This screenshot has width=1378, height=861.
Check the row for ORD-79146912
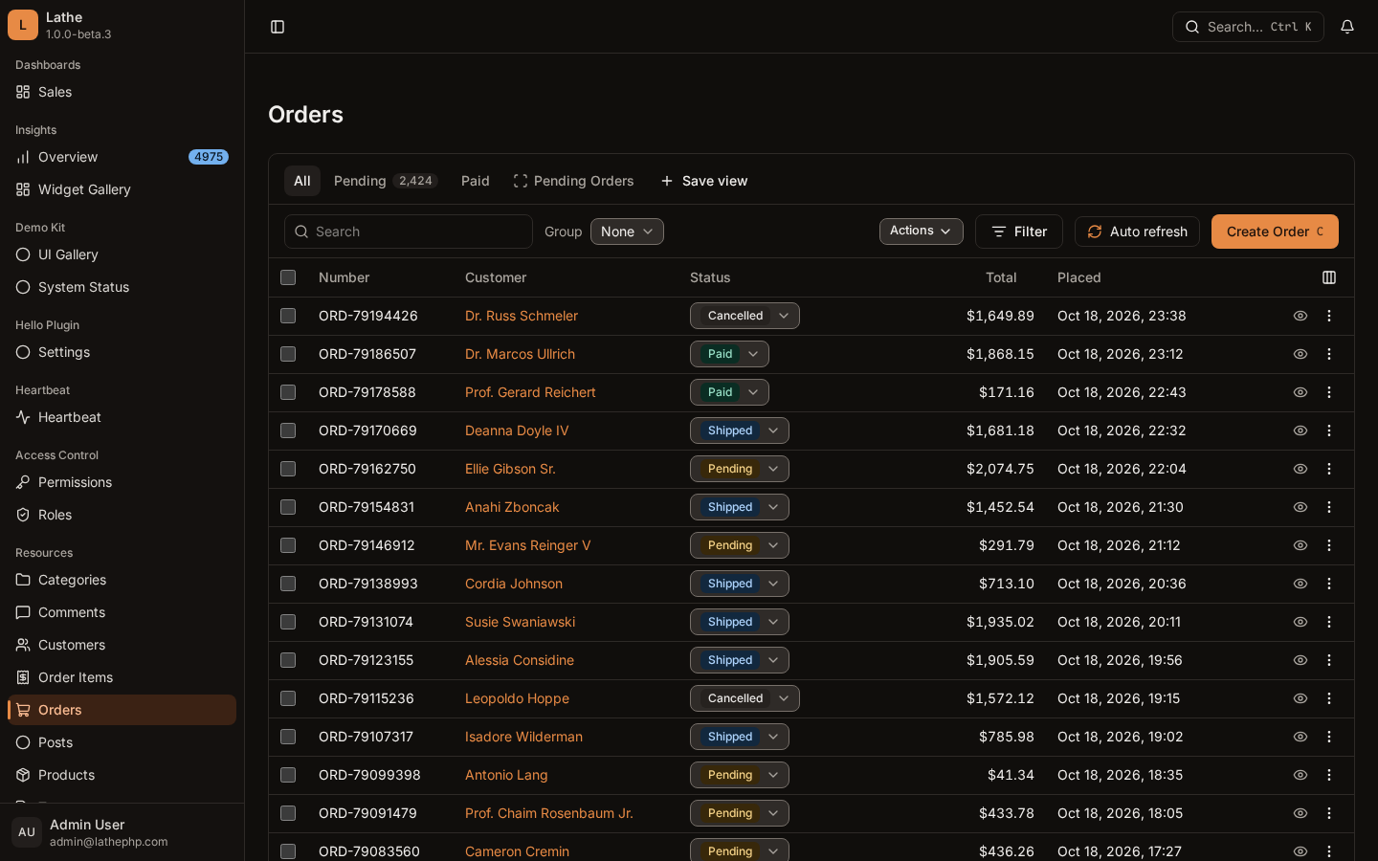pyautogui.click(x=288, y=545)
